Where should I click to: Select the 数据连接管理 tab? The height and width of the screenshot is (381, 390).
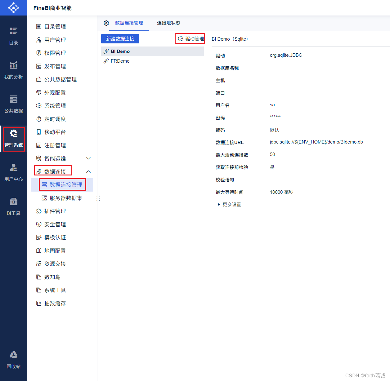129,23
